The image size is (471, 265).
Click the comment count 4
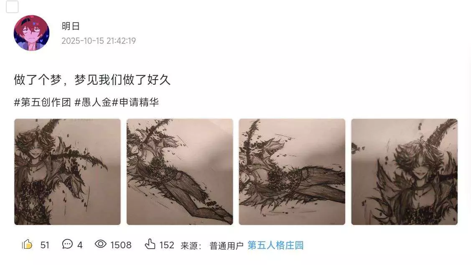(80, 245)
